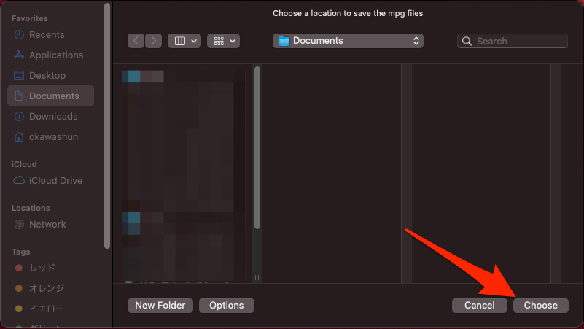
Task: Click the iCloud Drive cloud icon
Action: pyautogui.click(x=19, y=180)
